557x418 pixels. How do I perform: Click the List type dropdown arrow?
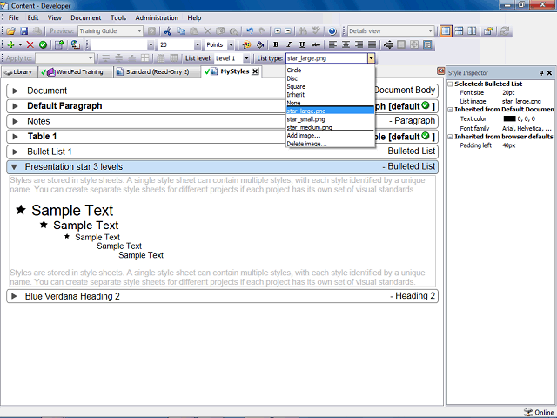click(371, 58)
